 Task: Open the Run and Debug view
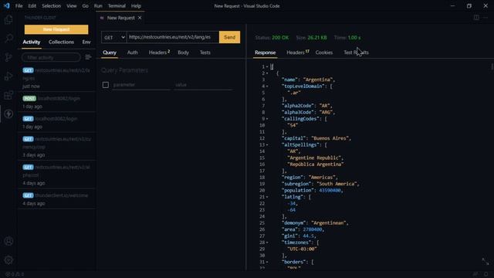pyautogui.click(x=8, y=76)
